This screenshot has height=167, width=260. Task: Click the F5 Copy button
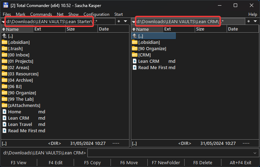click(92, 163)
